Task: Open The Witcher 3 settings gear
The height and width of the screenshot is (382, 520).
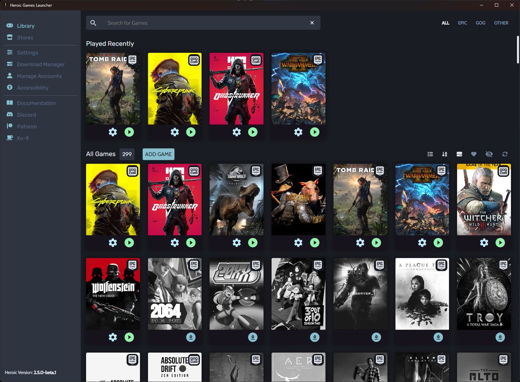Action: (484, 243)
